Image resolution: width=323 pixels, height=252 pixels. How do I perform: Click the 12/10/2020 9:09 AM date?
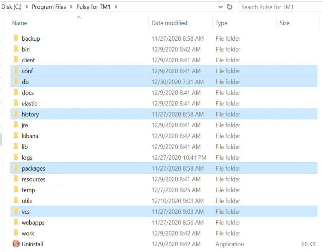click(x=178, y=201)
